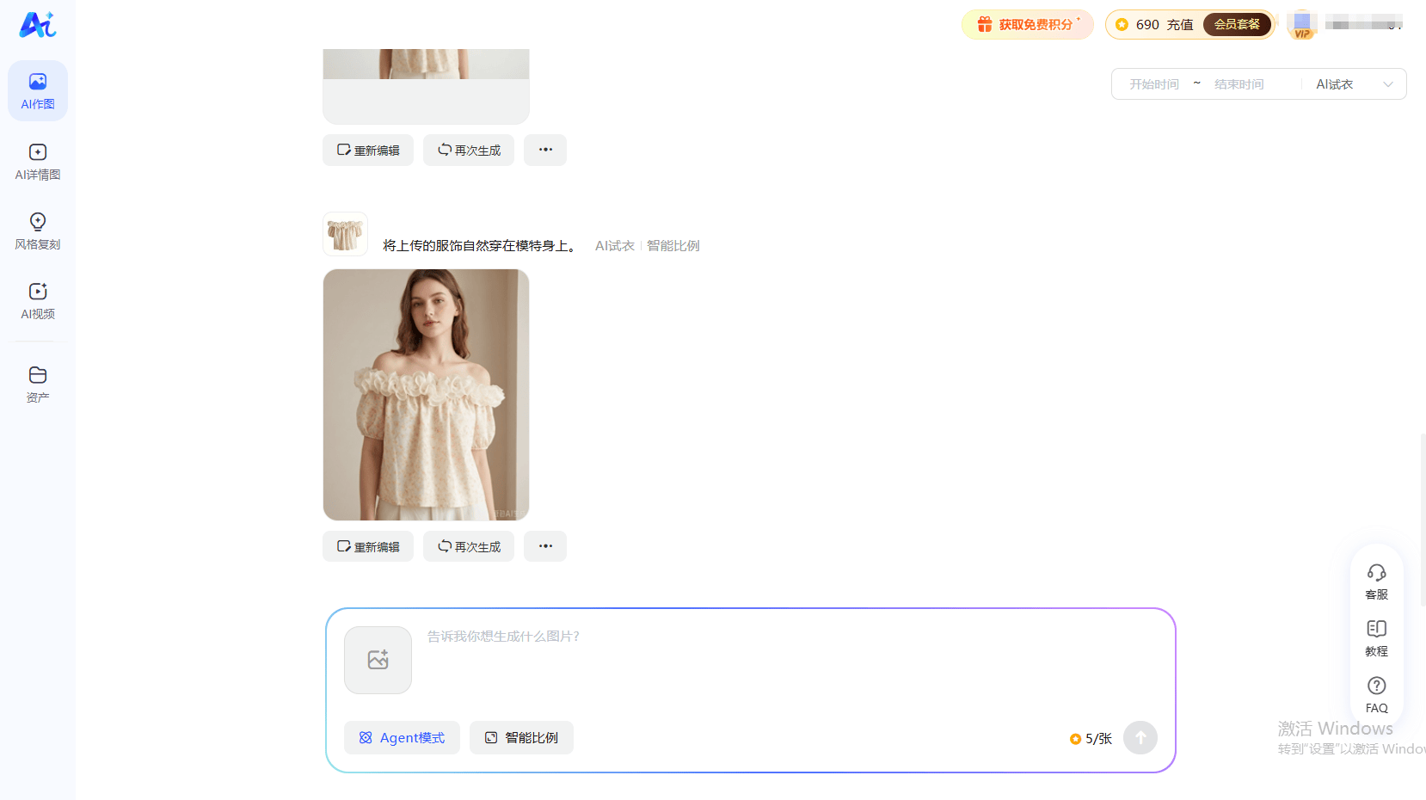Viewport: 1426px width, 800px height.
Task: Expand the AI试衣 filter dropdown
Action: (1354, 84)
